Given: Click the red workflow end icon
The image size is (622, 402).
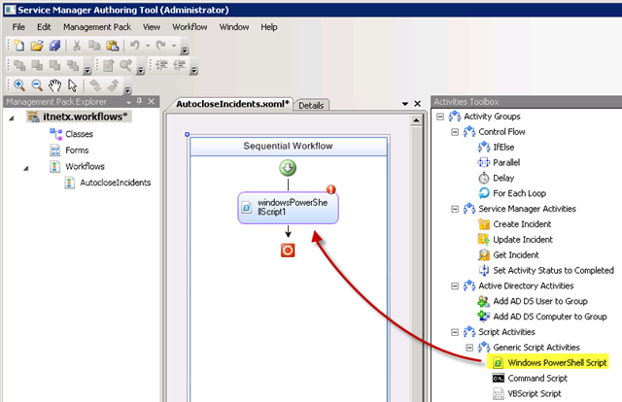Looking at the screenshot, I should tap(288, 250).
